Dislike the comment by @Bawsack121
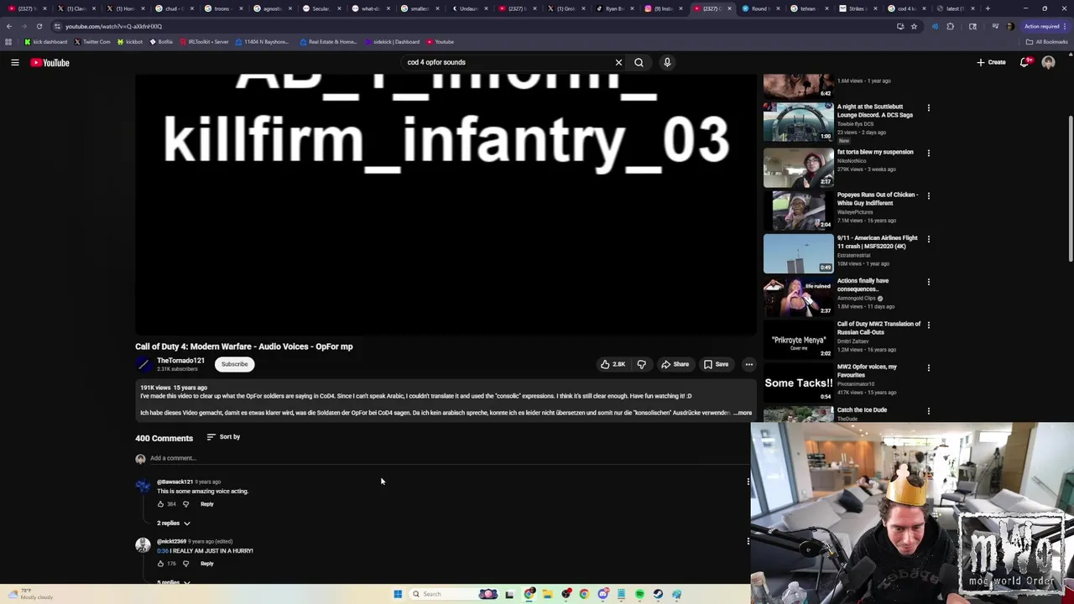 pos(185,504)
